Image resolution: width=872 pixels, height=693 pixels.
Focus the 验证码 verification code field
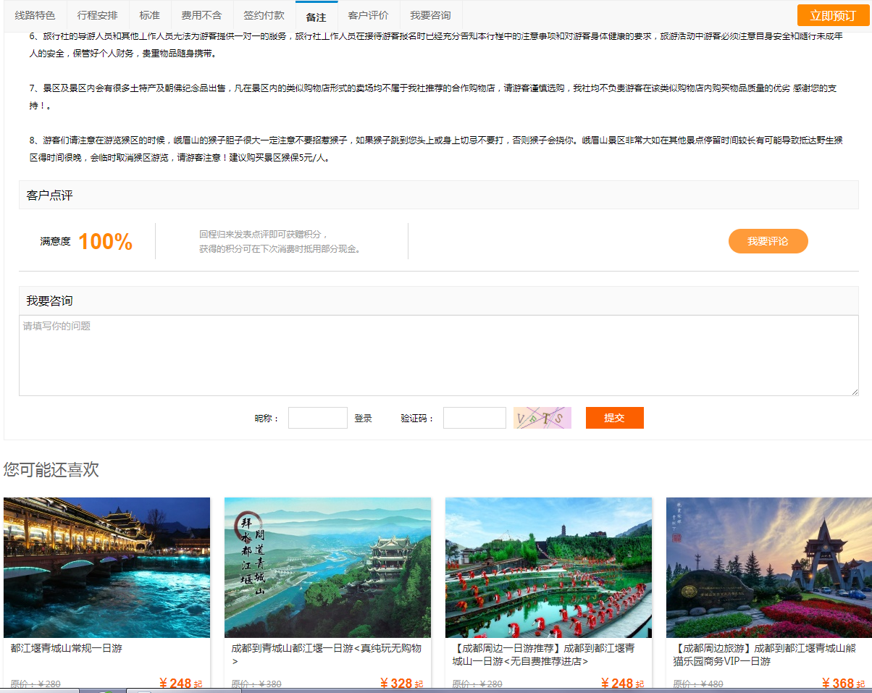click(474, 418)
